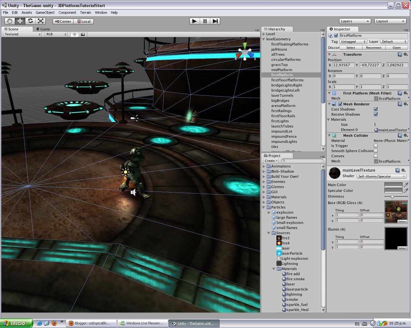Click the Pause button
Viewport: 411px width, 328px height.
tap(205, 21)
